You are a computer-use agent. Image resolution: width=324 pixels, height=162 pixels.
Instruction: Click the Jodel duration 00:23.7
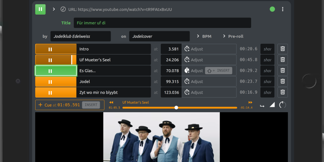click(248, 82)
